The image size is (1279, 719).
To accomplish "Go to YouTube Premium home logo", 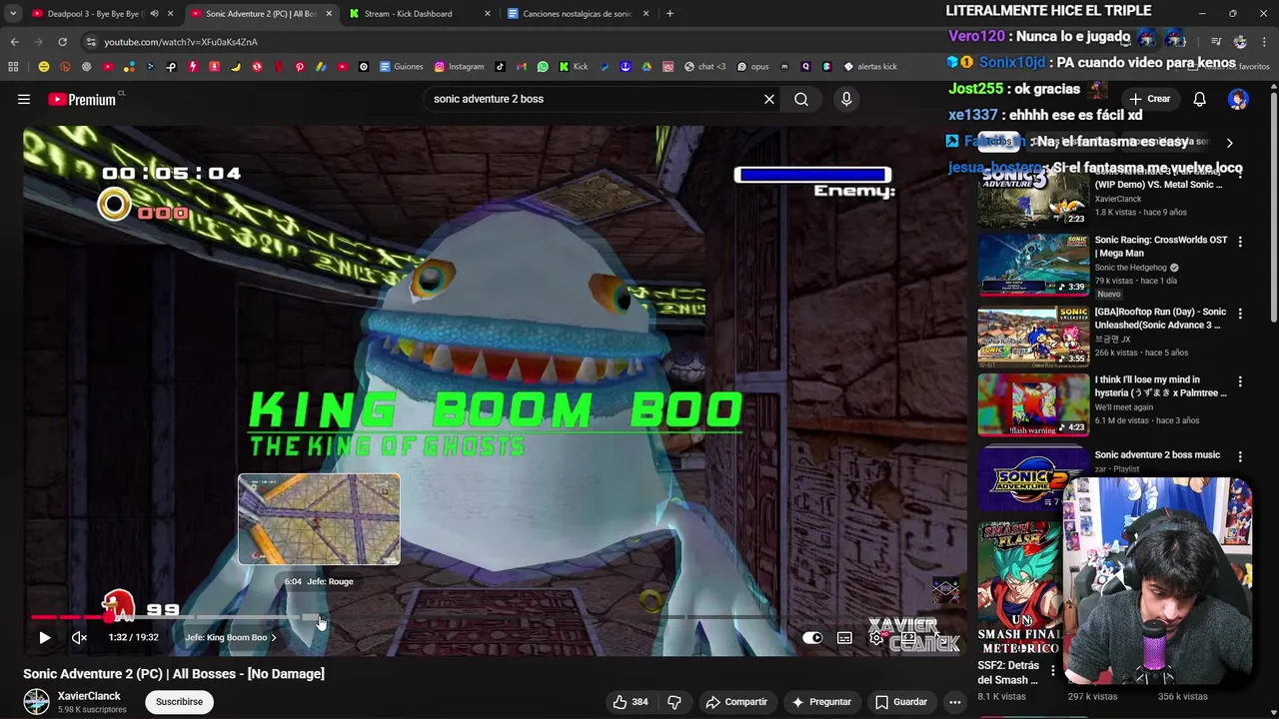I will 82,99.
